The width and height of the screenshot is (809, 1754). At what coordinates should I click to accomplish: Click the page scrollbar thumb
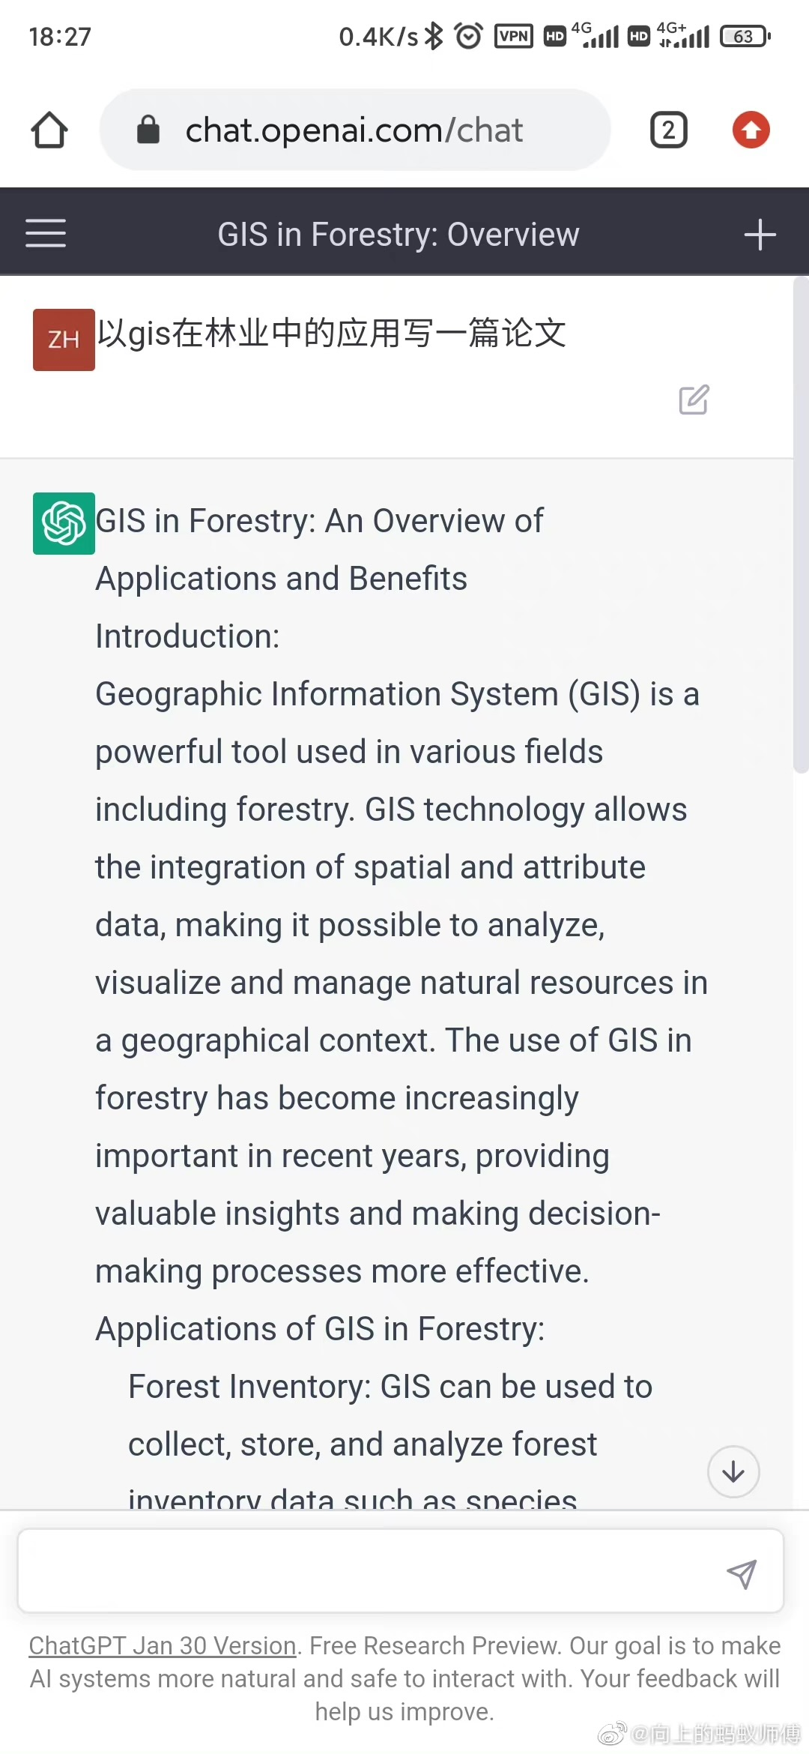click(801, 525)
